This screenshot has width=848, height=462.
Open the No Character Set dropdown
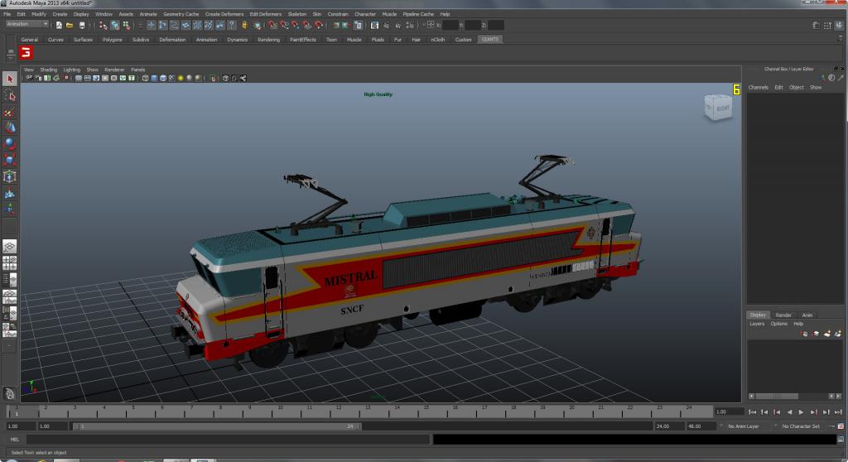pos(802,426)
